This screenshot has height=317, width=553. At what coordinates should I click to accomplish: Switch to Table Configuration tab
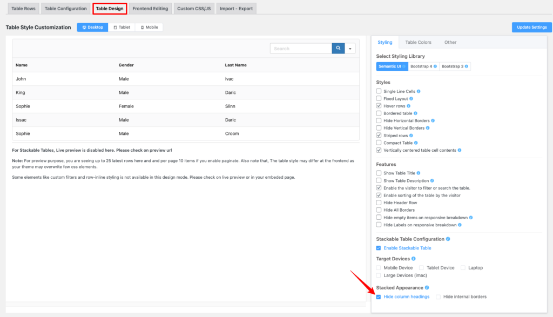coord(65,9)
